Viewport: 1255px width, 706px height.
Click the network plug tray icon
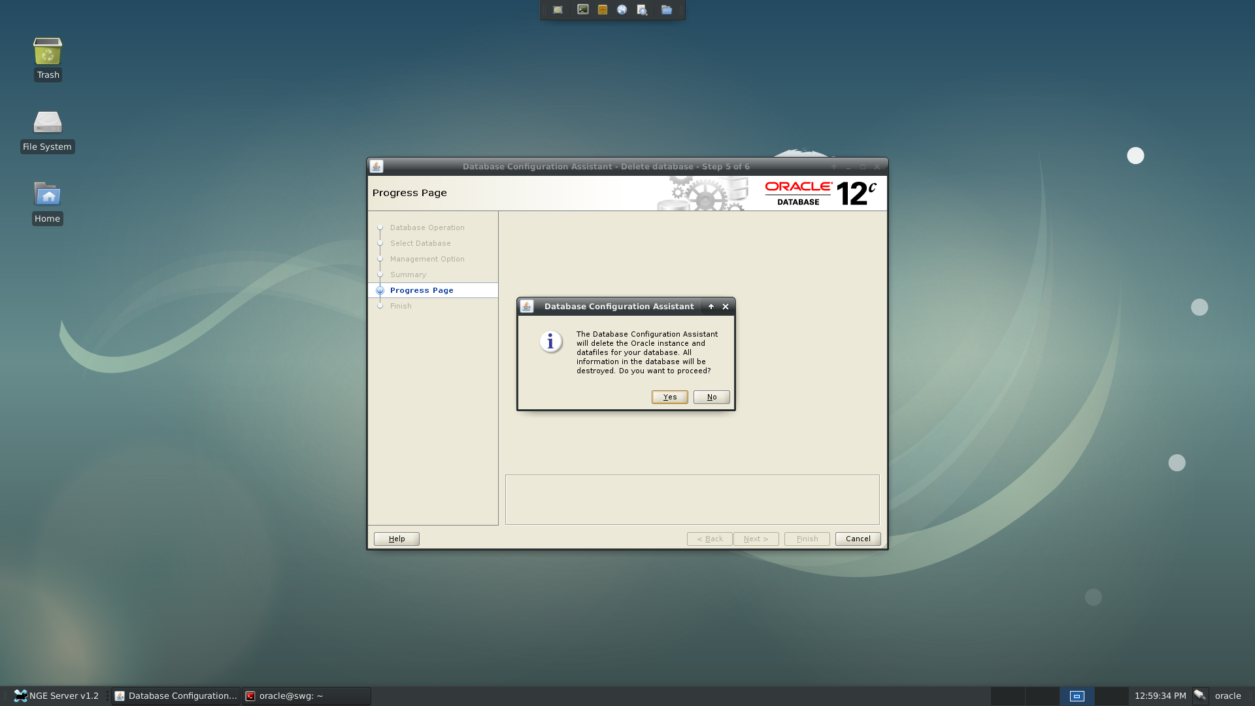pyautogui.click(x=1200, y=695)
